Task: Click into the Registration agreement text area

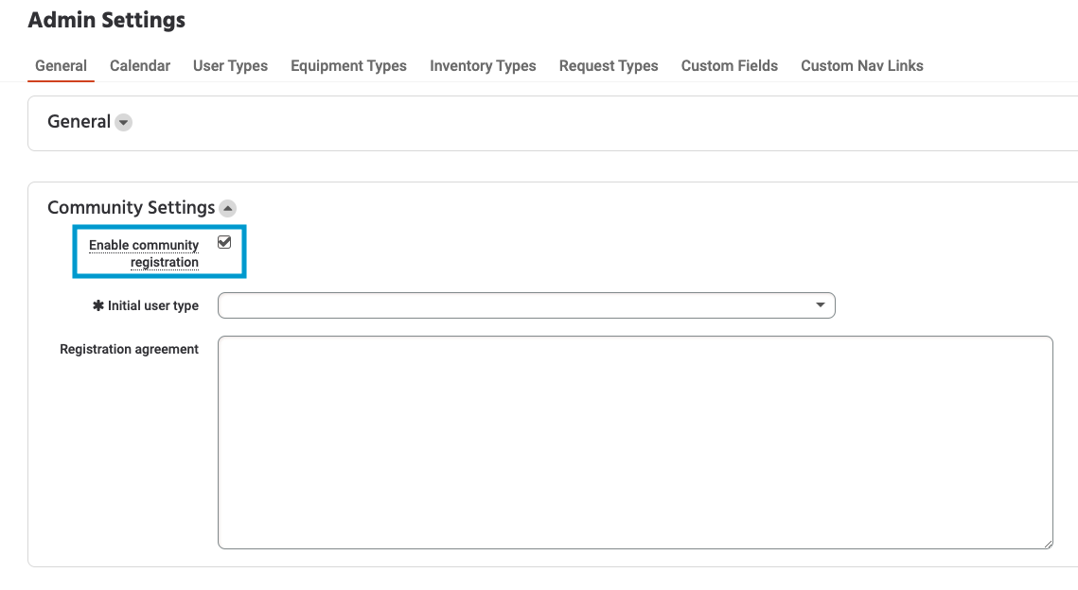Action: [634, 442]
